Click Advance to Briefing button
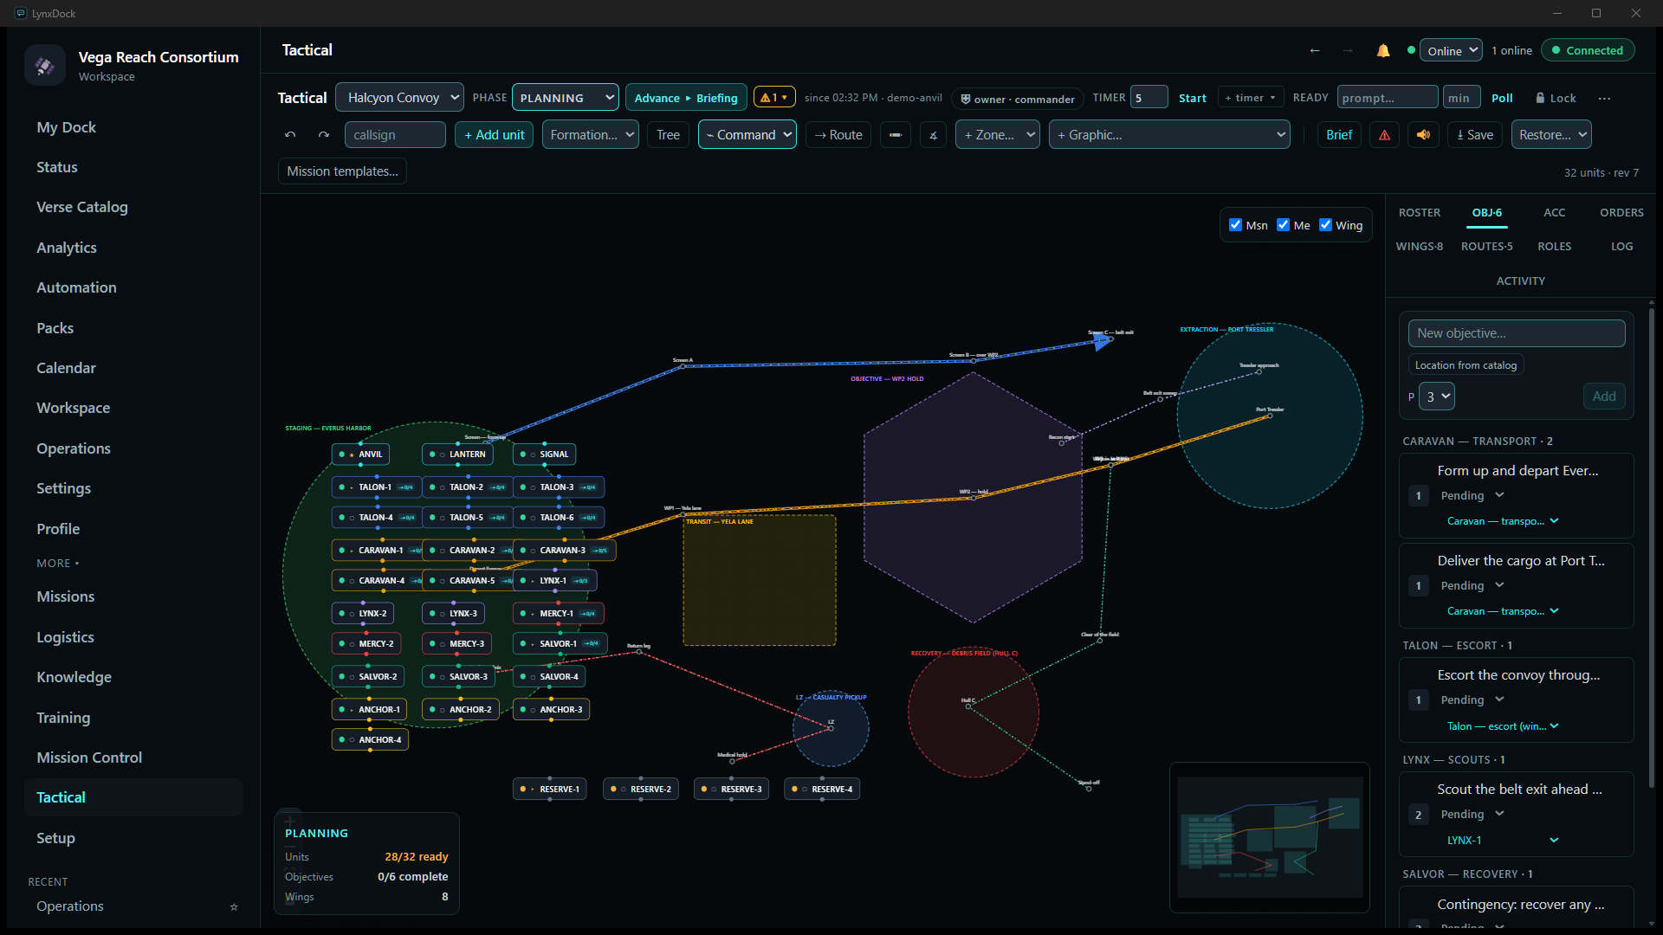 point(686,98)
